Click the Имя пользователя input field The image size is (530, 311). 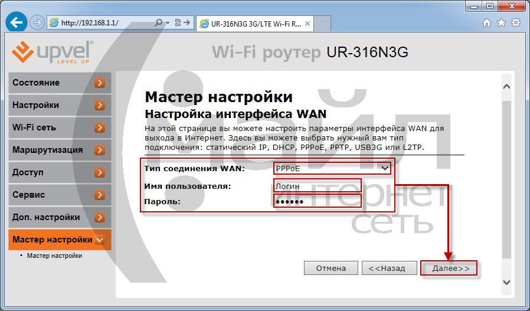tap(317, 186)
